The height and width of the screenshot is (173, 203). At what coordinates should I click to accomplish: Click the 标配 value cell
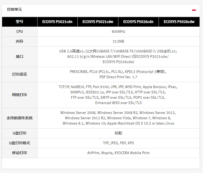tap(118, 133)
